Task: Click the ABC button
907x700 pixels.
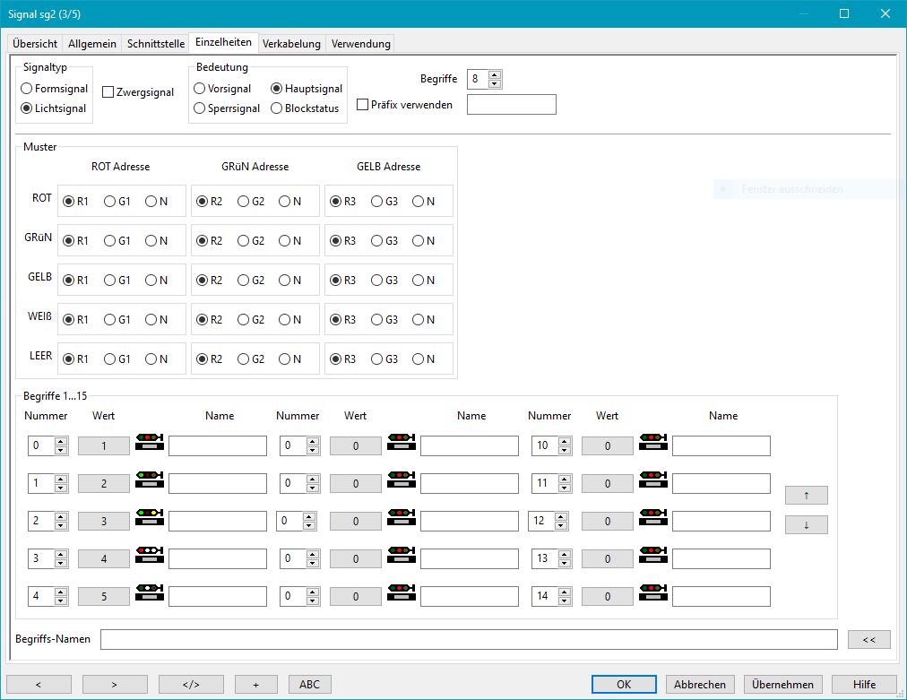Action: [309, 684]
